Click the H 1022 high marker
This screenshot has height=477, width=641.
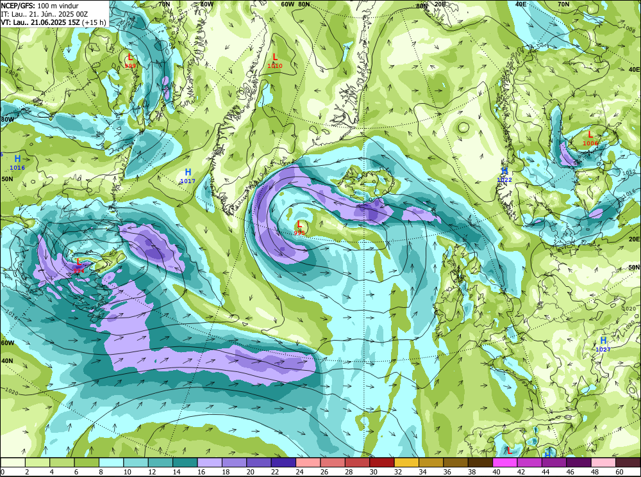(504, 174)
